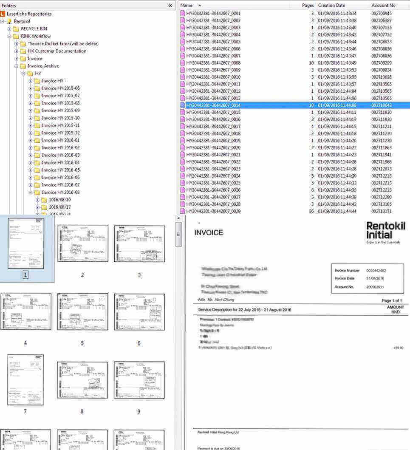The height and width of the screenshot is (450, 410).
Task: Click the HK Customer Documentation folder icon
Action: (x=23, y=51)
